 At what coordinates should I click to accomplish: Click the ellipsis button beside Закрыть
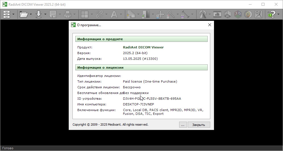(x=183, y=125)
